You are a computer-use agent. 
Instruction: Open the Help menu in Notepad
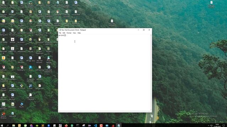(79, 33)
